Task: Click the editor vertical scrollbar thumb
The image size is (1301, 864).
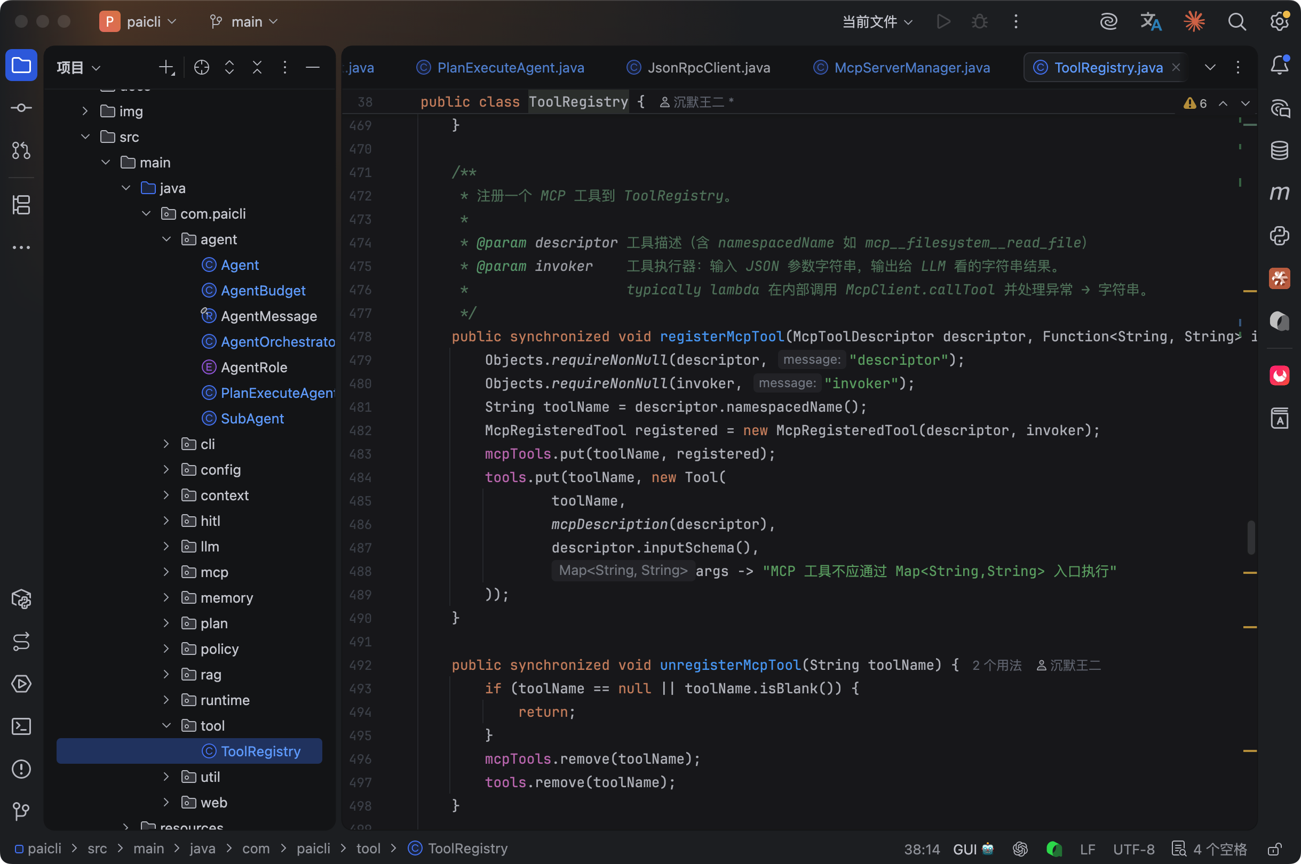Action: (x=1251, y=537)
